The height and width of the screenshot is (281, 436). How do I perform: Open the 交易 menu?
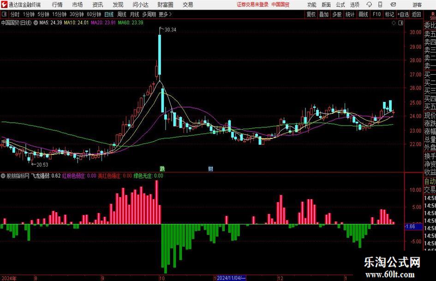(188, 5)
